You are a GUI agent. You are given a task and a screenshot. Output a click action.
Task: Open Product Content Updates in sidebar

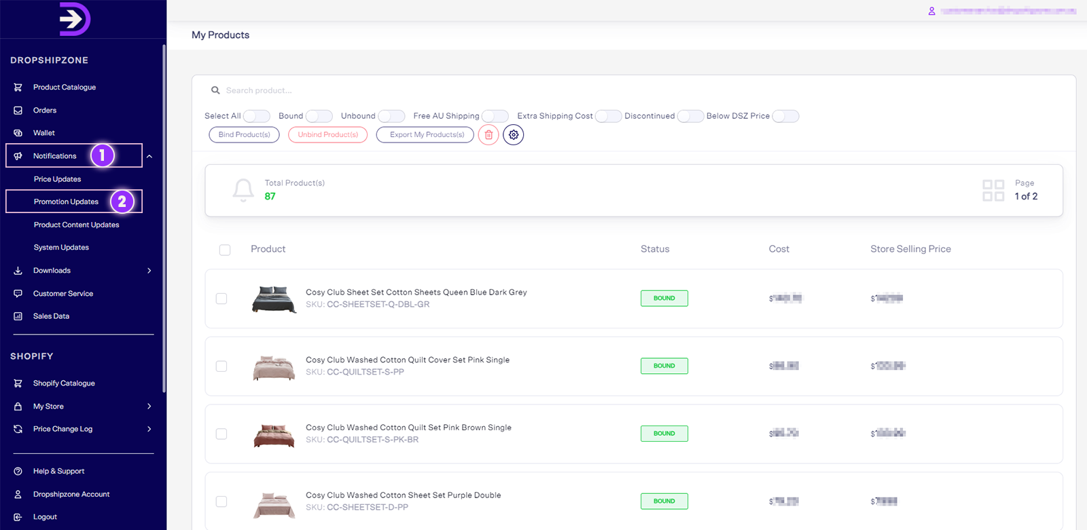coord(77,225)
